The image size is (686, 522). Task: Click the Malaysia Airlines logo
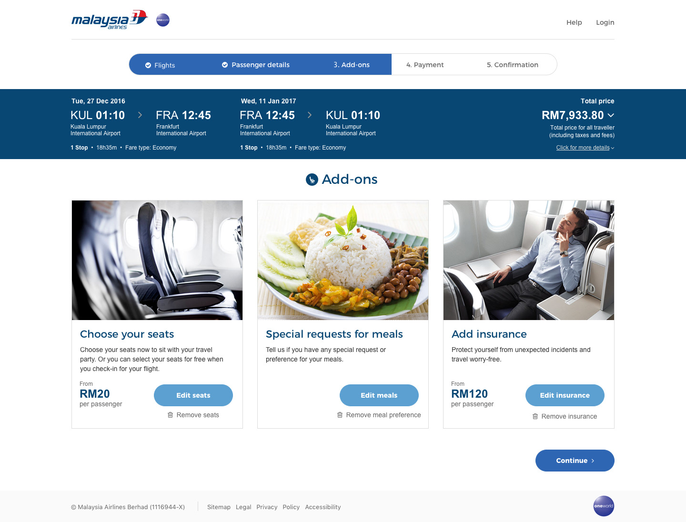(x=110, y=20)
